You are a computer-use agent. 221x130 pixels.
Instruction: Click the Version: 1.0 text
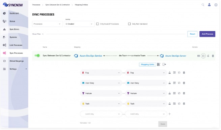85,123
